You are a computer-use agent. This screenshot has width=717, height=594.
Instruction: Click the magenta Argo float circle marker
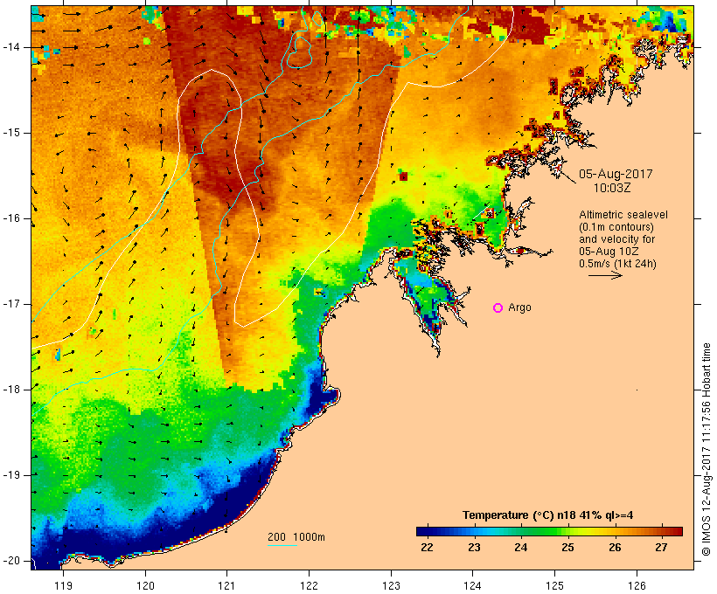[x=498, y=308]
